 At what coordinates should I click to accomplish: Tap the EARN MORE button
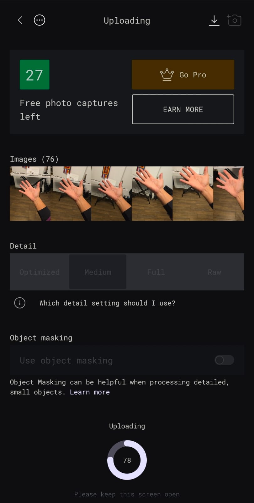coord(183,109)
